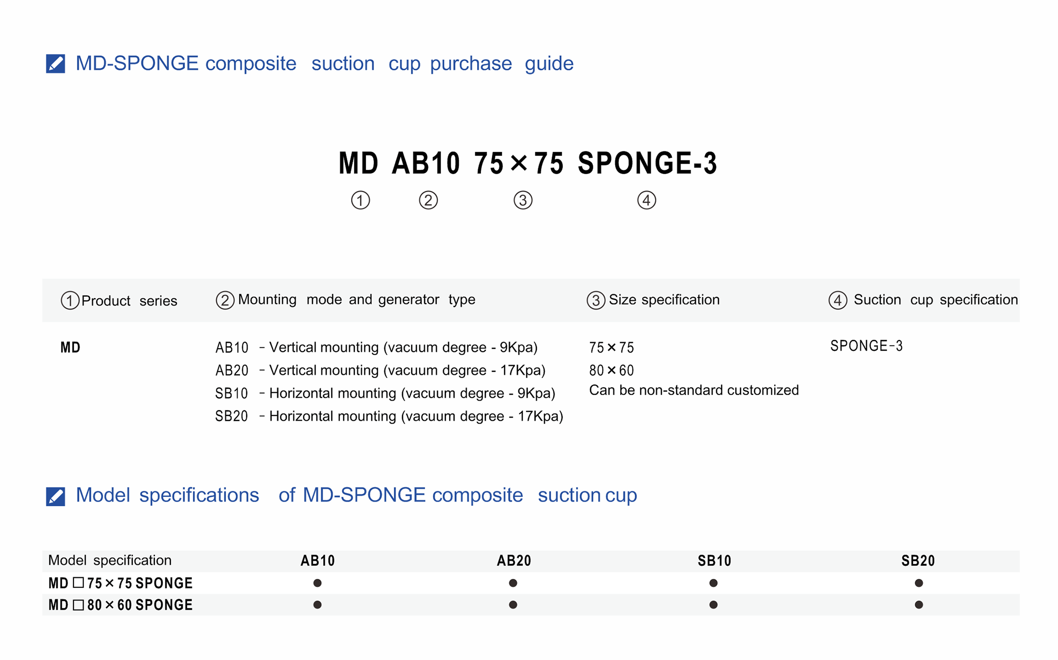Click the Can be non-standard customized text
Image resolution: width=1058 pixels, height=660 pixels.
click(x=693, y=390)
